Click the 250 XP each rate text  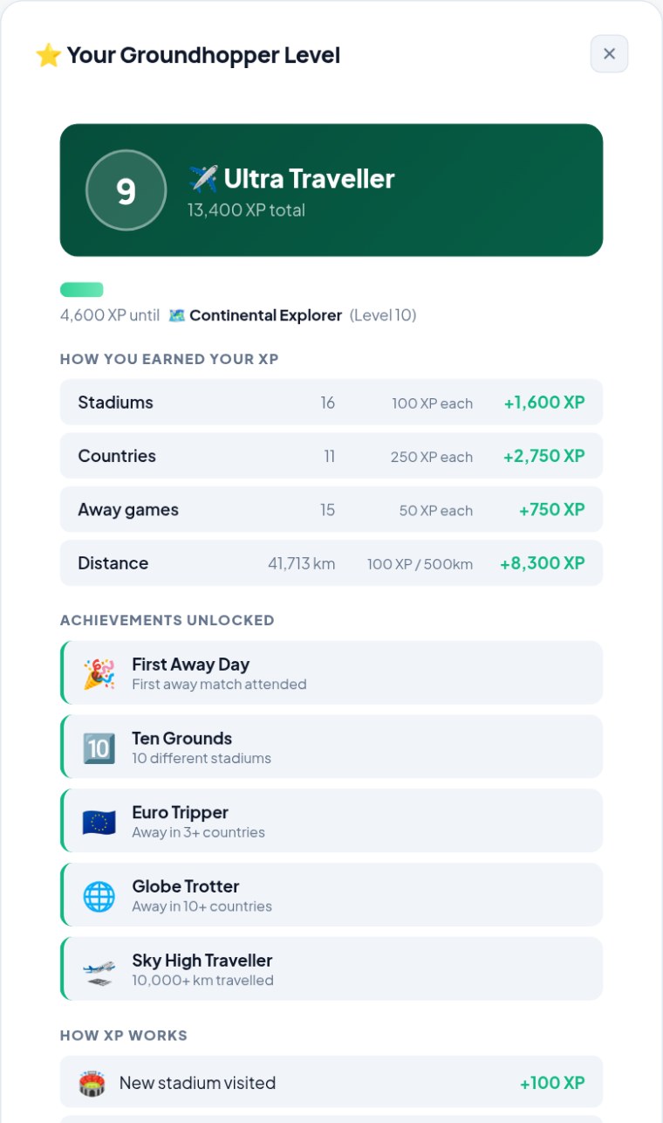pyautogui.click(x=432, y=457)
